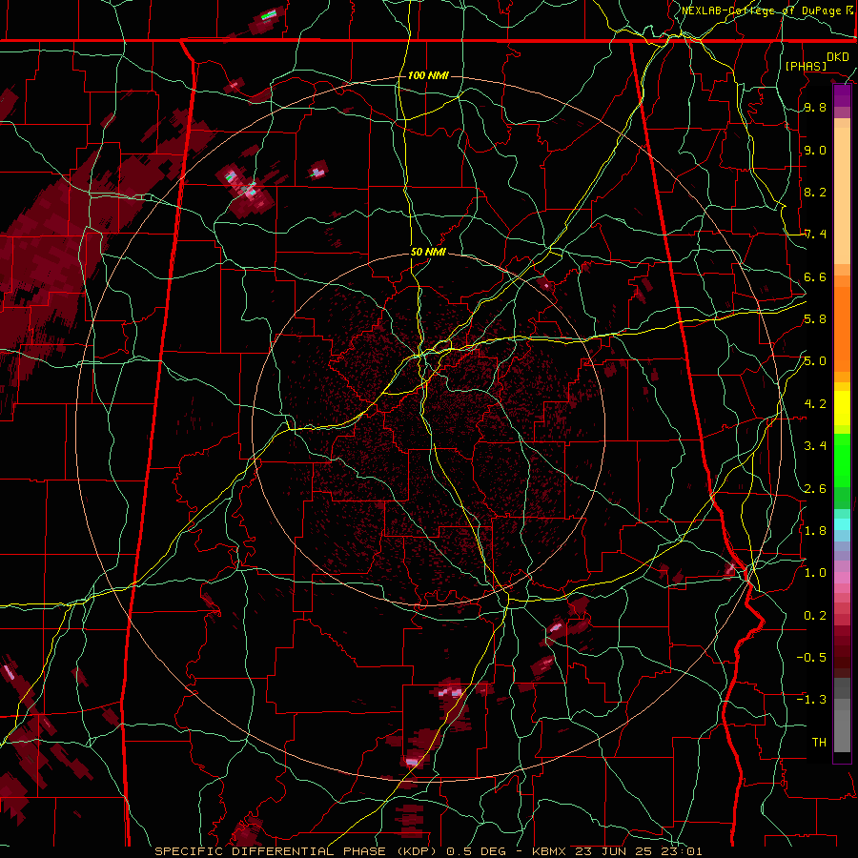This screenshot has width=858, height=858.
Task: Select the 9.8 value on the scale
Action: (x=815, y=108)
